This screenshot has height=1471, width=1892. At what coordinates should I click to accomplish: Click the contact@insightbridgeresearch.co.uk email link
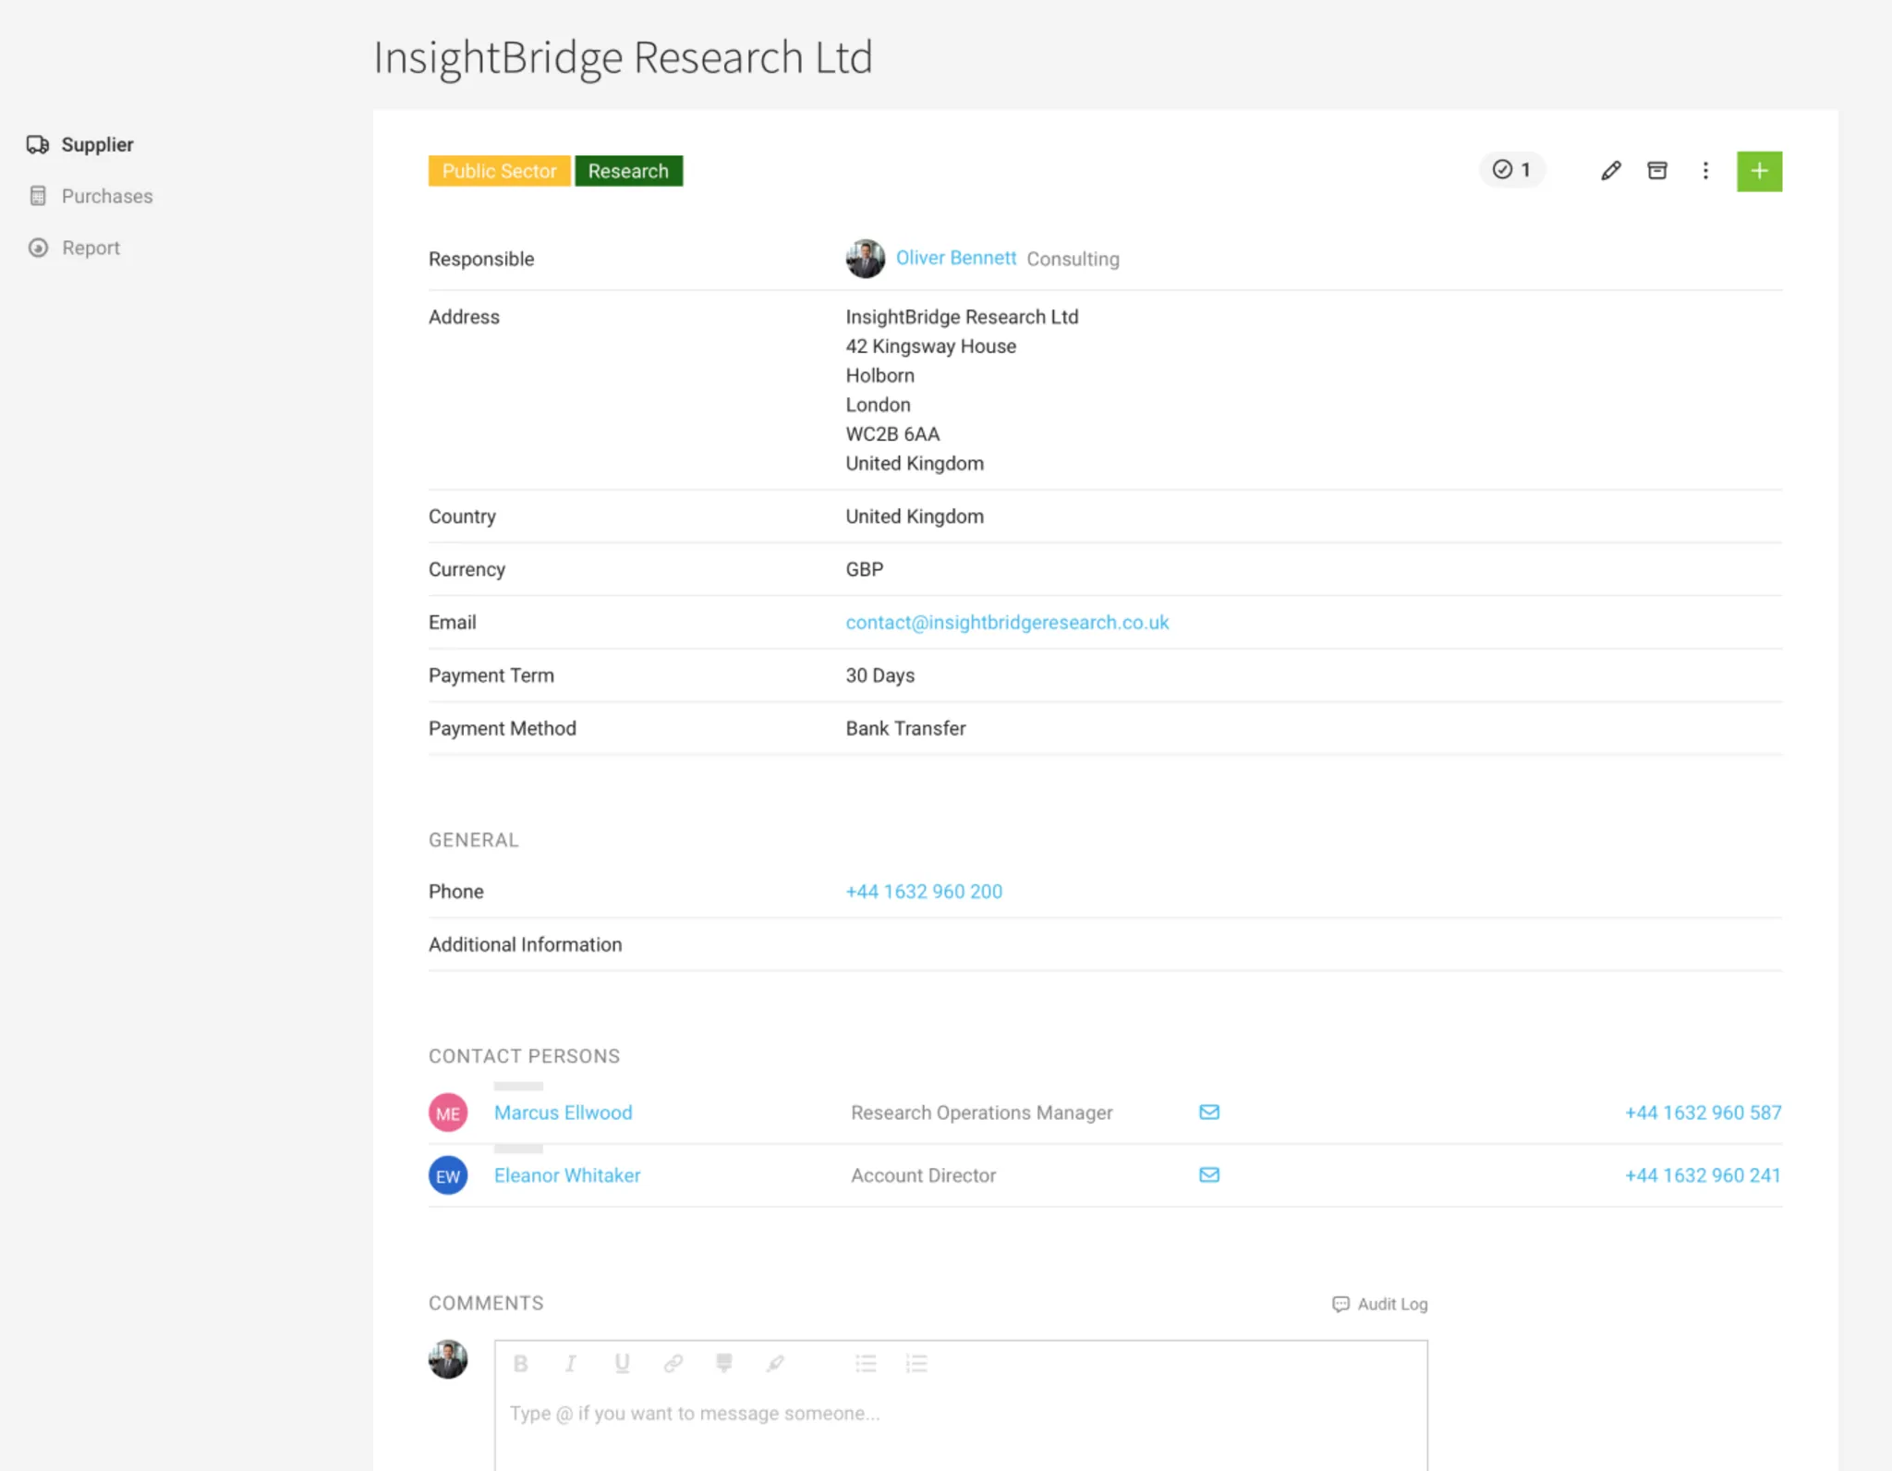1007,623
